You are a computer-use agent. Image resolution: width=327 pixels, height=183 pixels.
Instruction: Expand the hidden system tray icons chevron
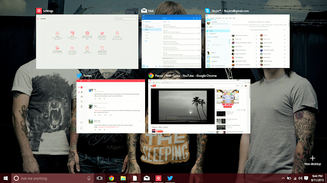(x=283, y=178)
